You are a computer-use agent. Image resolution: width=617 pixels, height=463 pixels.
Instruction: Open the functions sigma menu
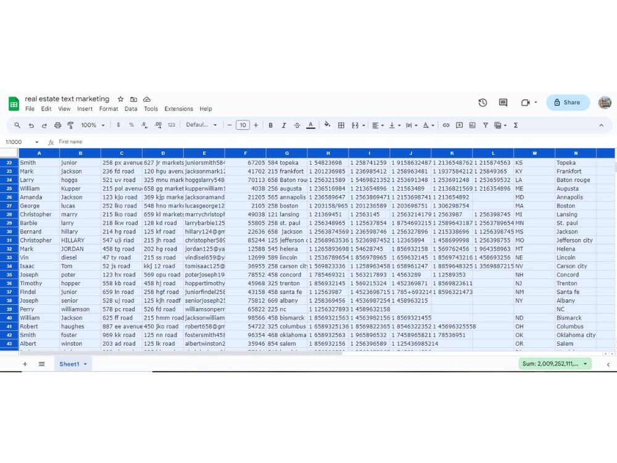515,125
